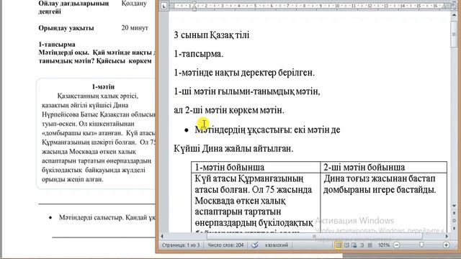Click cell text 'аспаптарын тартатын'
Image resolution: width=461 pixels, height=259 pixels.
tap(238, 212)
